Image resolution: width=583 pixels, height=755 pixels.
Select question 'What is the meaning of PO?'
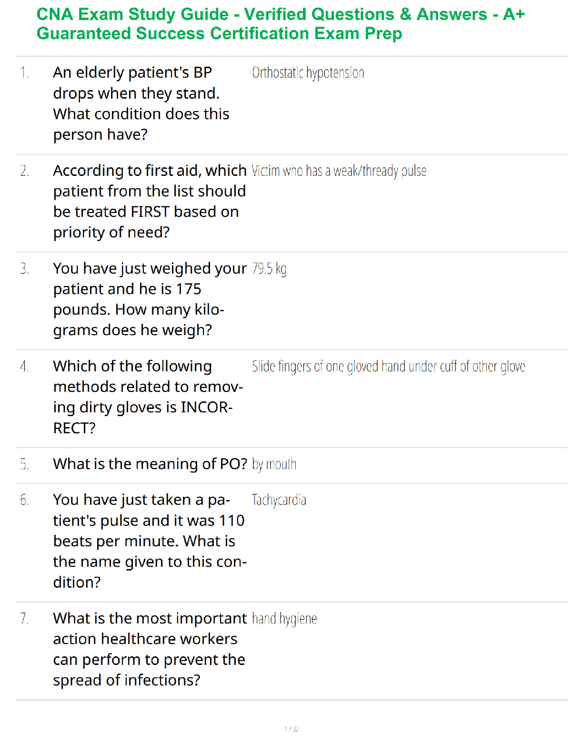(150, 464)
